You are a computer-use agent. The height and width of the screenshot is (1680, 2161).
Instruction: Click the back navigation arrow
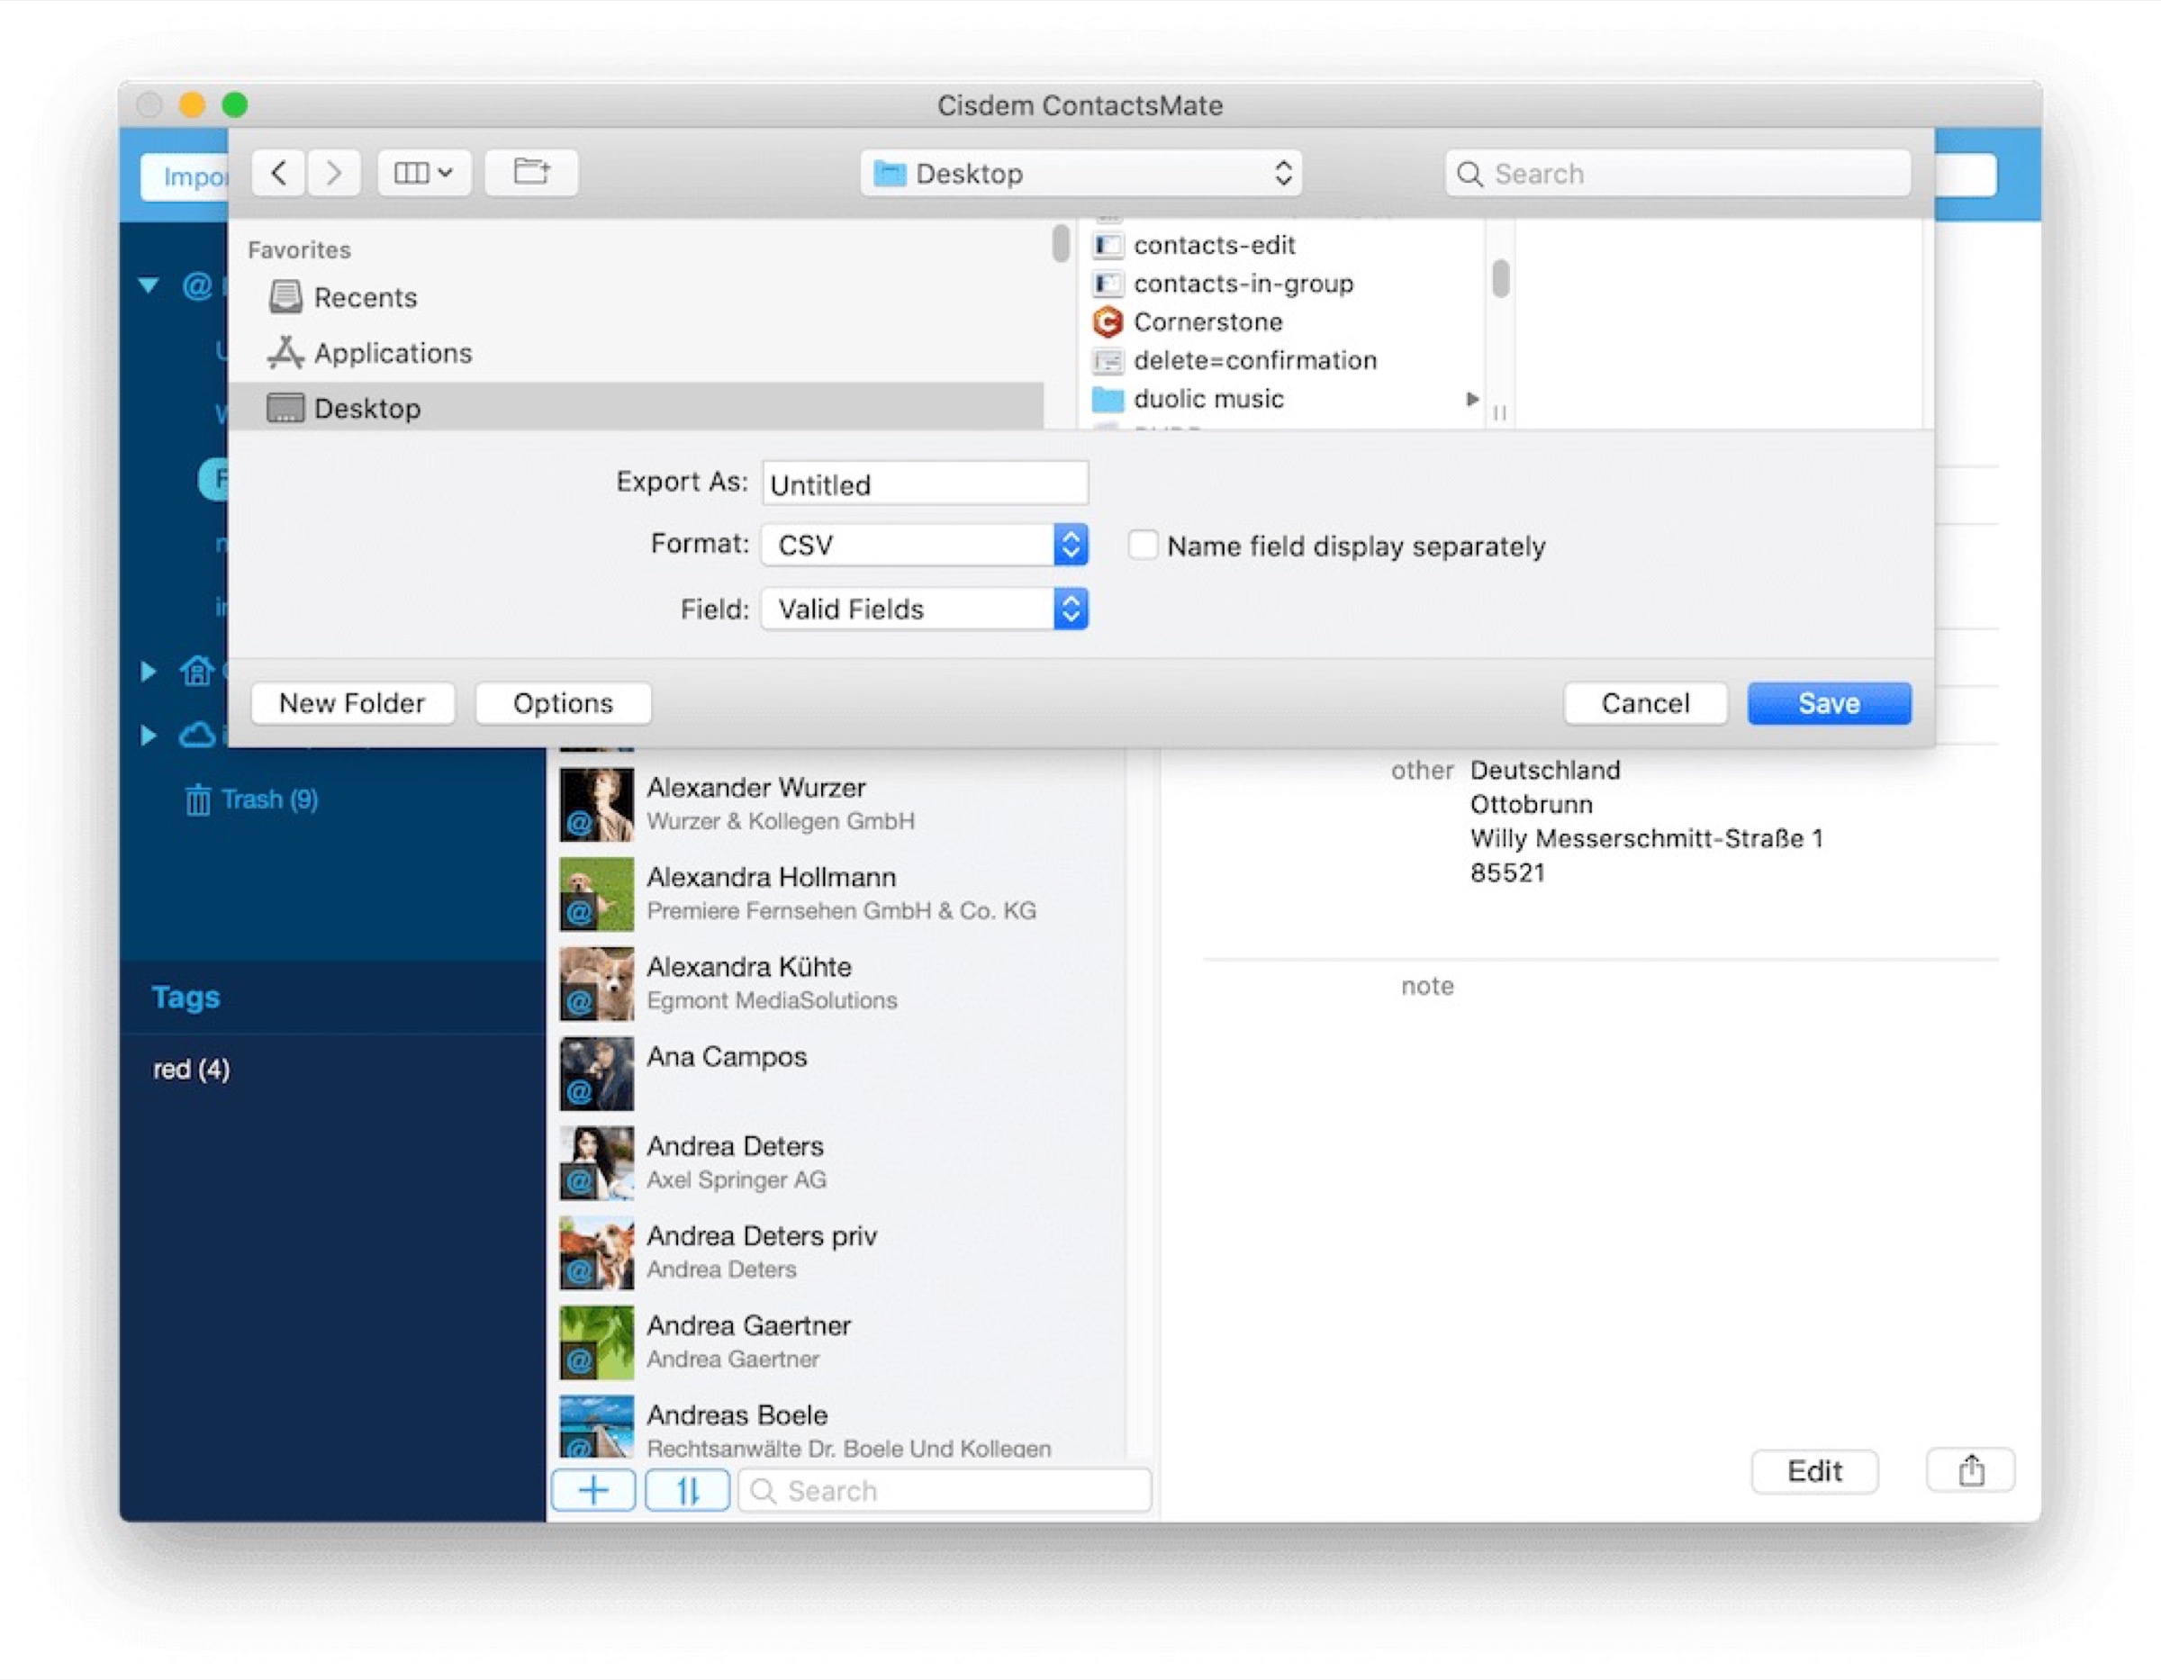pos(278,173)
